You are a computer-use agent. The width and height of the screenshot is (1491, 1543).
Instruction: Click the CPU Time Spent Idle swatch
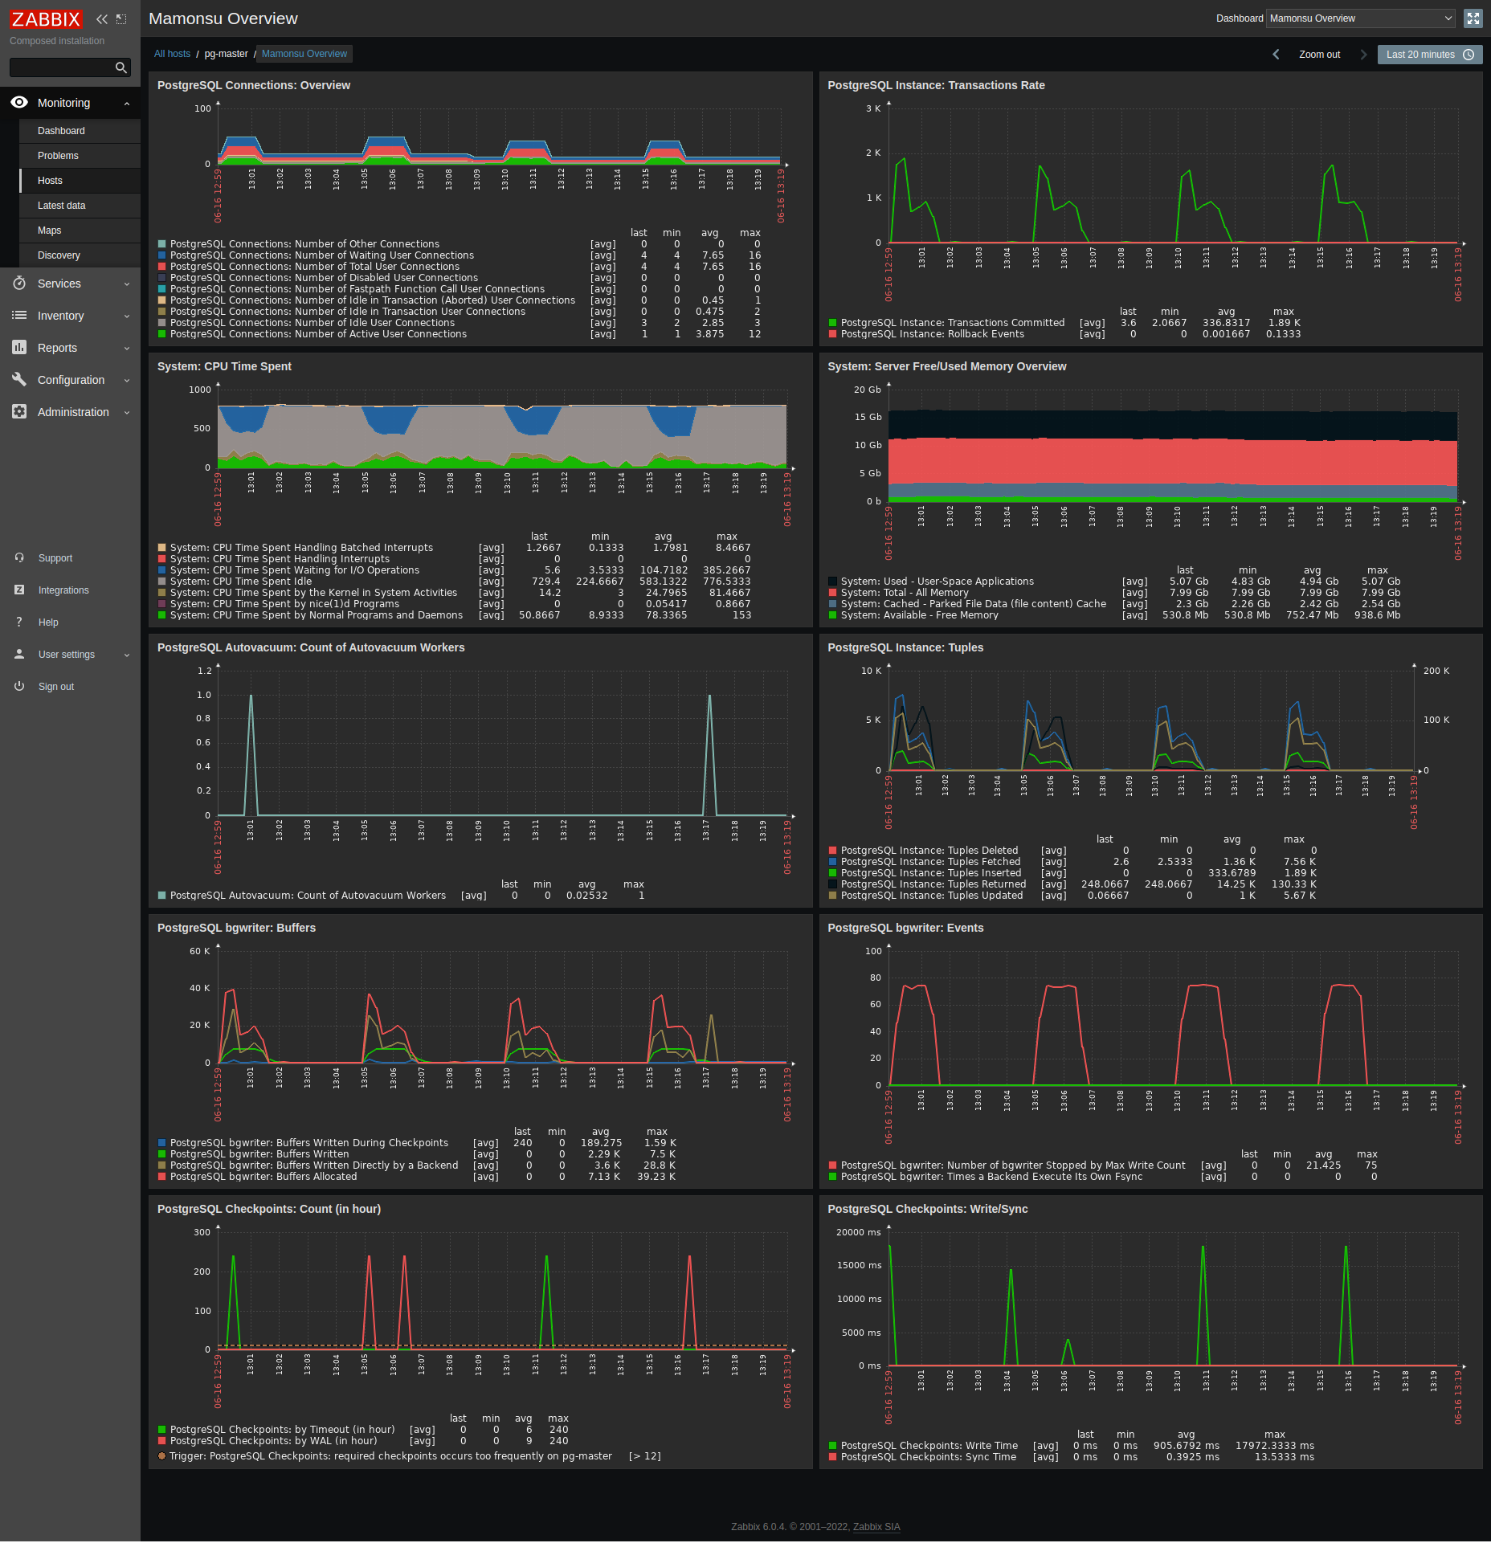[x=161, y=582]
